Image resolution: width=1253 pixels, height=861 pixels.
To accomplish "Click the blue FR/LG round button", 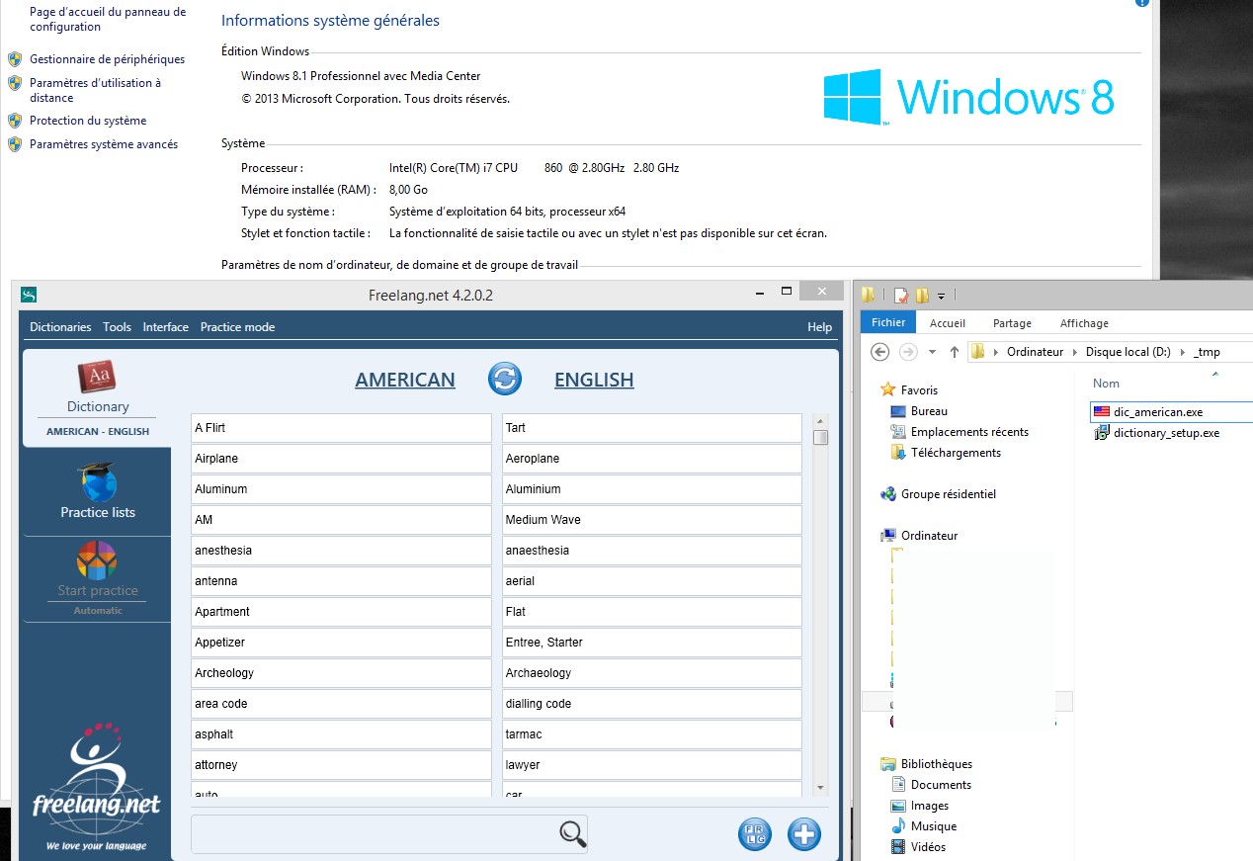I will click(x=755, y=834).
